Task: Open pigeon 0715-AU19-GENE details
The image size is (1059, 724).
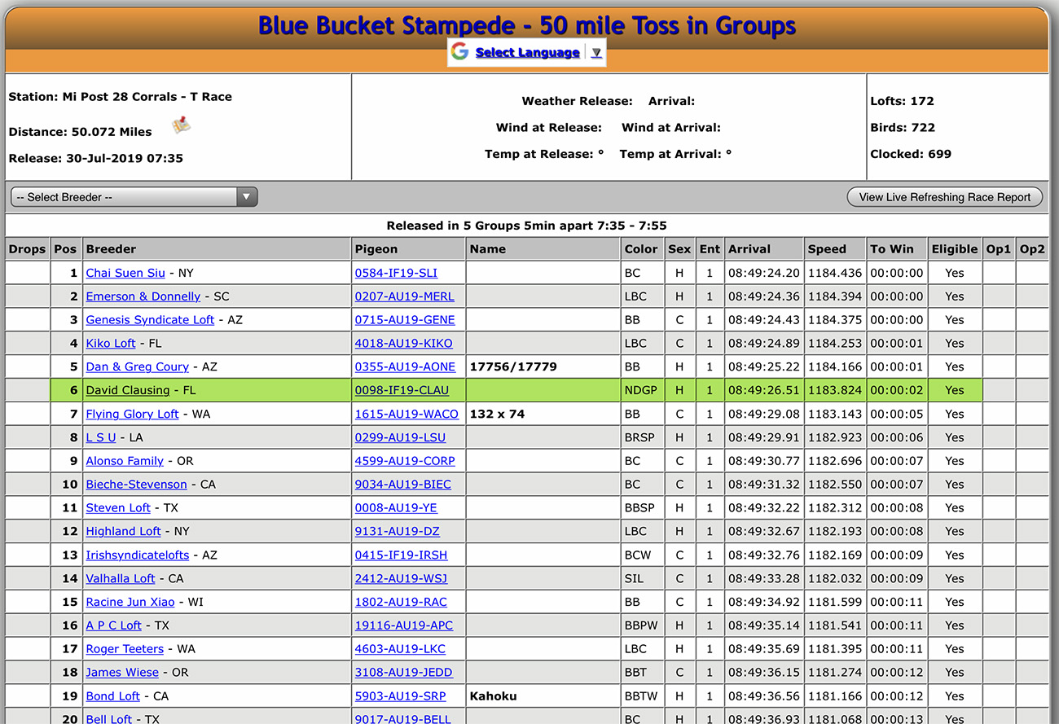Action: click(405, 320)
